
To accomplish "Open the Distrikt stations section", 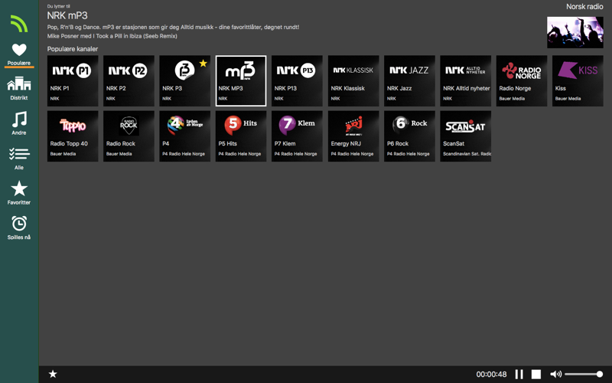I will tap(19, 89).
